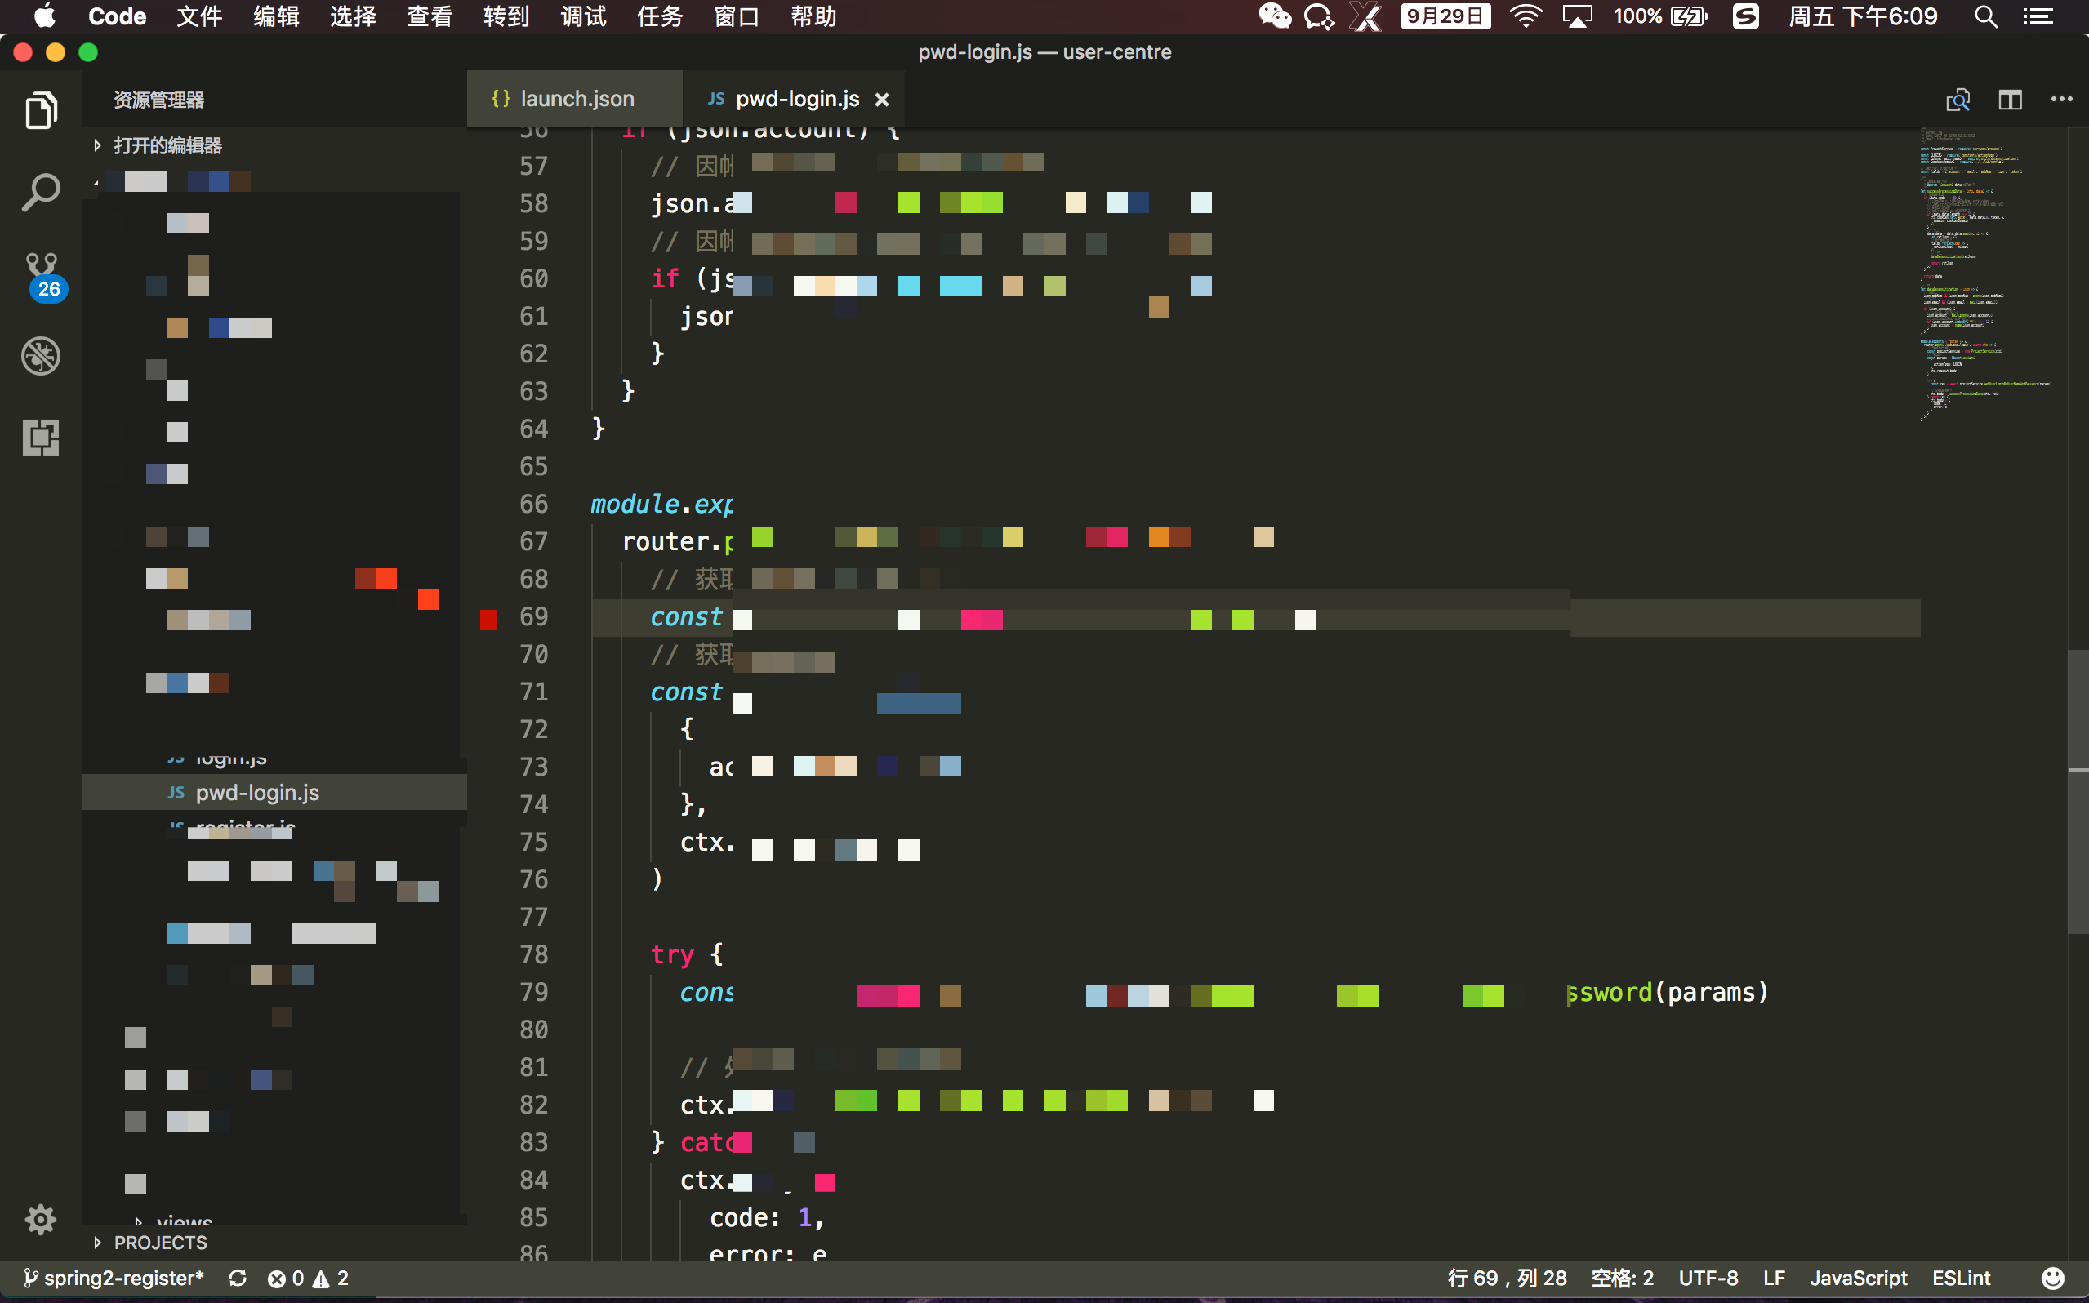Viewport: 2089px width, 1303px height.
Task: Click the JavaScript language mode
Action: 1858,1278
